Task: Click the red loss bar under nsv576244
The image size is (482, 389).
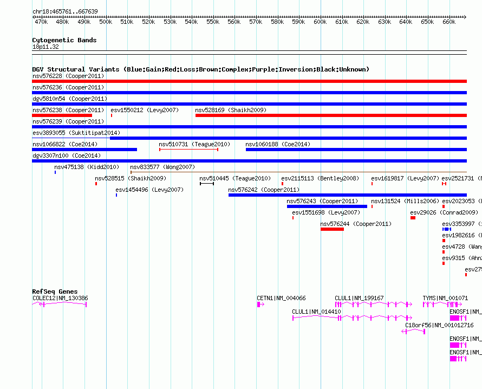Action: tap(333, 229)
